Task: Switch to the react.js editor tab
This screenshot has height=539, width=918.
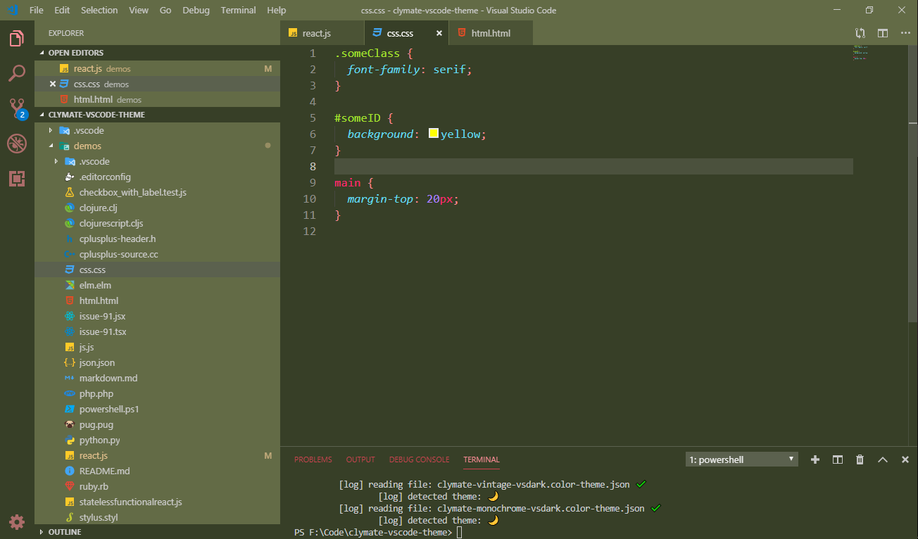Action: [x=322, y=33]
